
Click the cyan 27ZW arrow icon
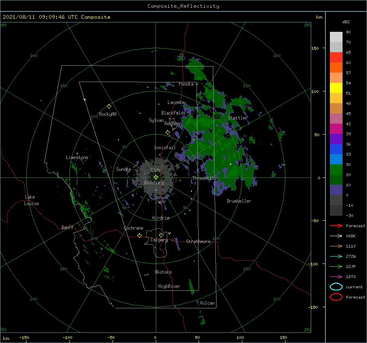pos(336,257)
